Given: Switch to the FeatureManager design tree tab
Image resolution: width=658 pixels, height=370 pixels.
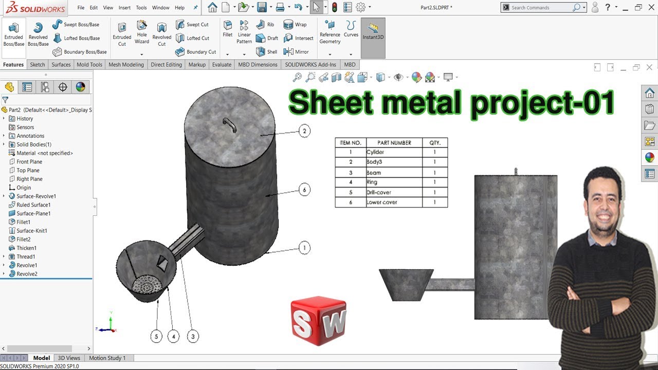Looking at the screenshot, I should tap(9, 87).
